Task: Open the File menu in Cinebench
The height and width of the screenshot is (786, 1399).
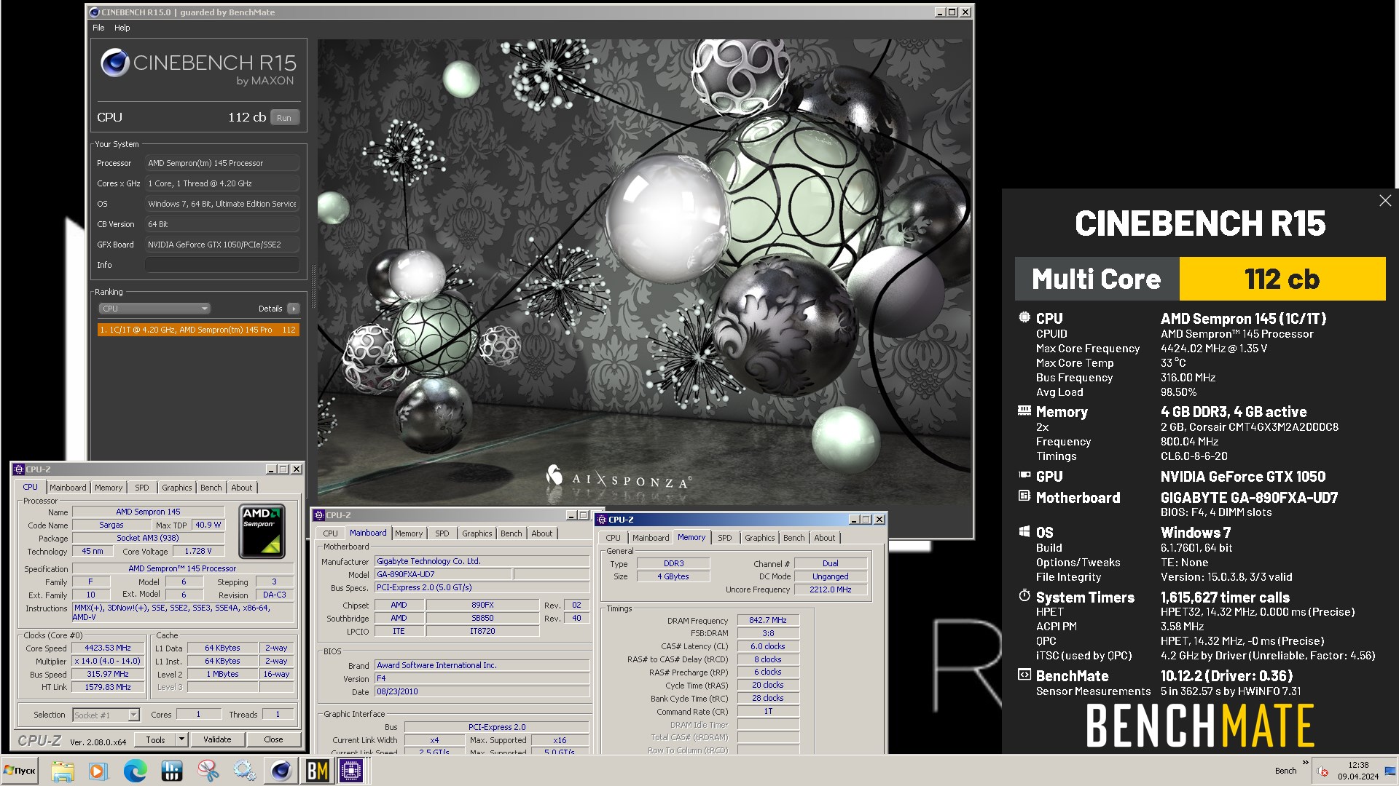Action: 98,28
